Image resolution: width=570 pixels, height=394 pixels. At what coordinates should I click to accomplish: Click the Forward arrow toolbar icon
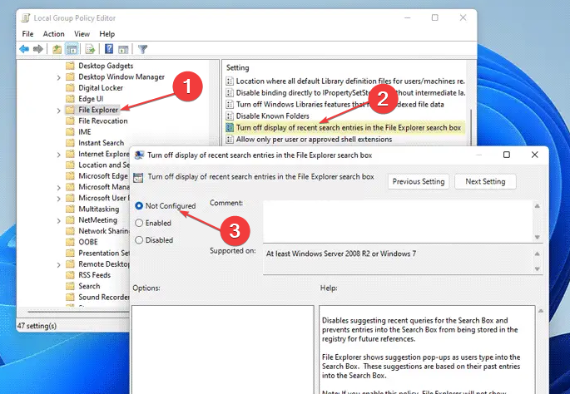coord(38,49)
